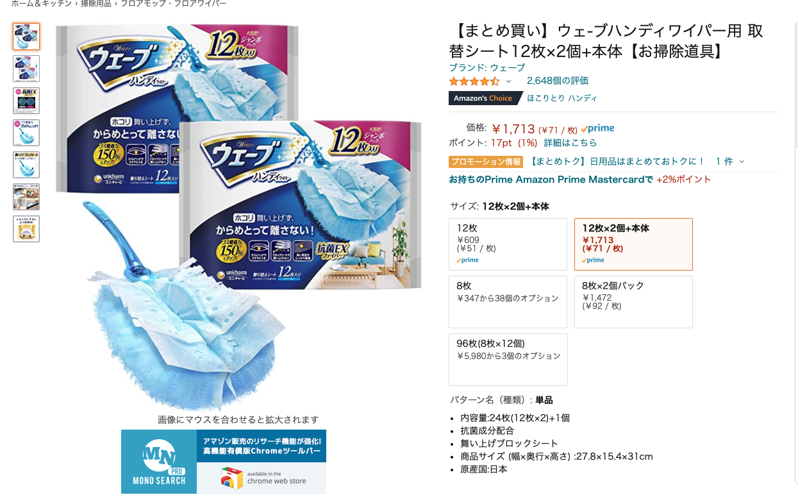Open the 2,648個の評価 reviews link

point(558,81)
